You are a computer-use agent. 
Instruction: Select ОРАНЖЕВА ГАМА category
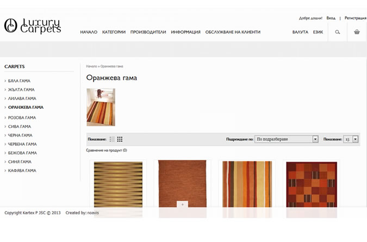(x=26, y=108)
